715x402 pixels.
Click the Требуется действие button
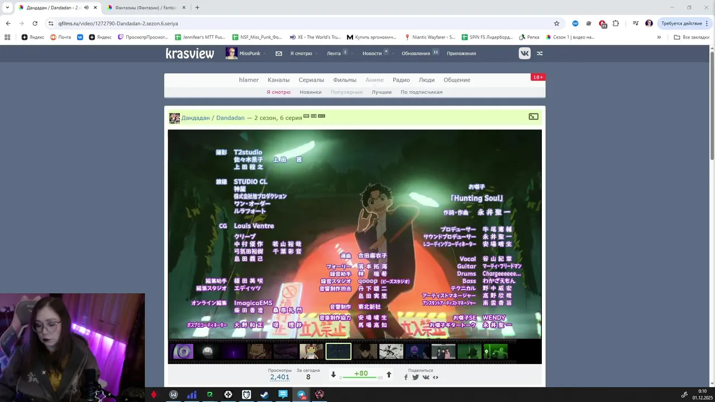tap(681, 23)
